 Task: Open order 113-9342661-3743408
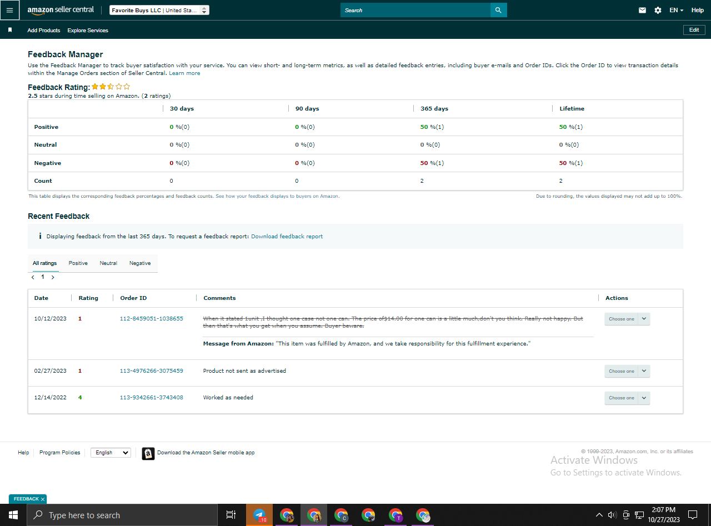pyautogui.click(x=152, y=398)
